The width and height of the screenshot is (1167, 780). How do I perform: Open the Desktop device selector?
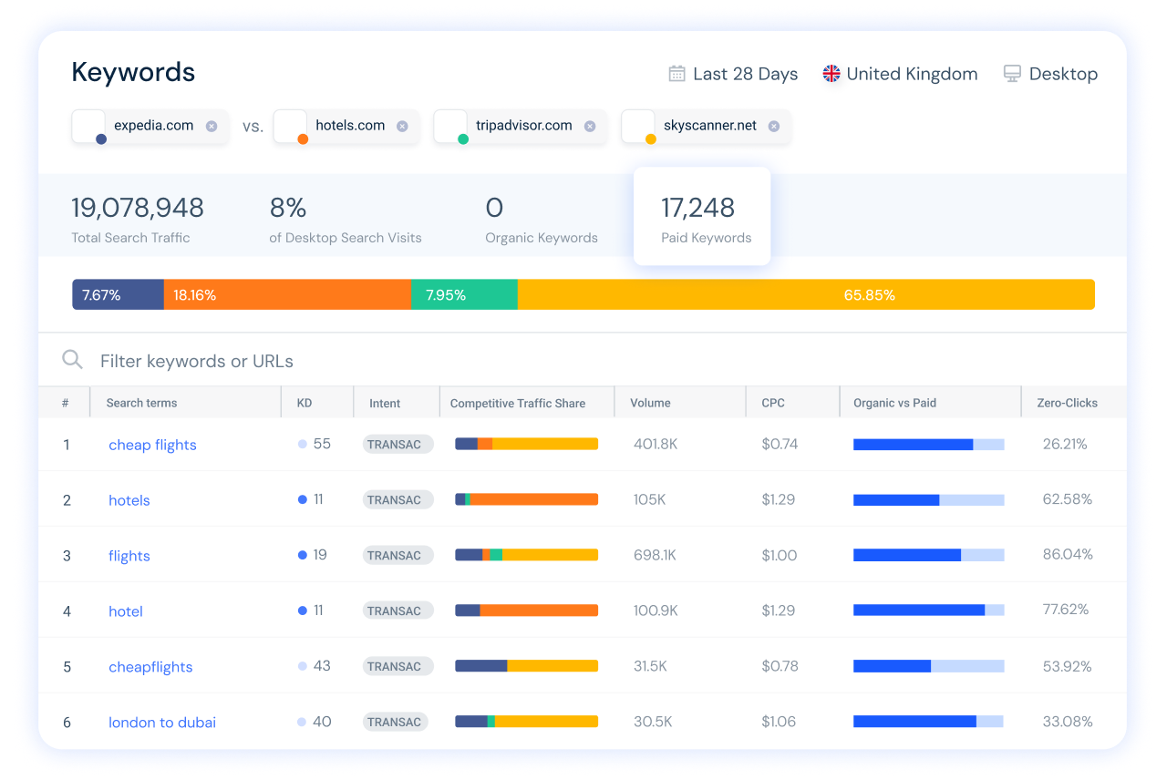click(x=1050, y=74)
